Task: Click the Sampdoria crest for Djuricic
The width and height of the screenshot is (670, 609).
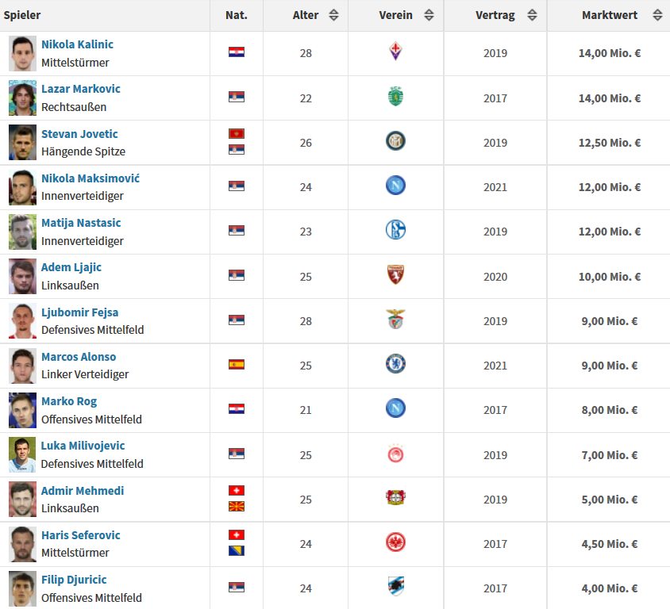Action: coord(395,588)
